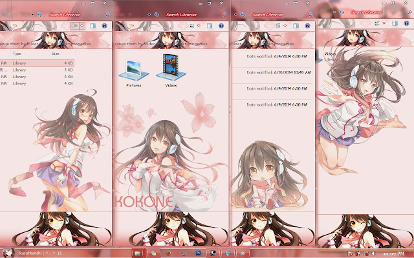The image size is (414, 258).
Task: Expand the address history arrow in the details-list window
Action: click(33, 15)
